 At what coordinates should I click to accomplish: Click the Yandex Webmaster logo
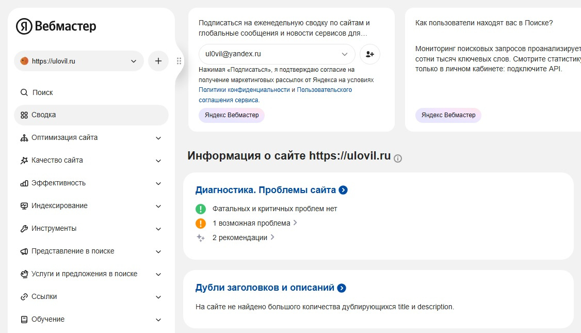(x=56, y=26)
